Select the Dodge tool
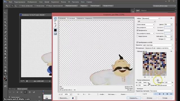Viewport: 180px width, 101px height. 5,54
